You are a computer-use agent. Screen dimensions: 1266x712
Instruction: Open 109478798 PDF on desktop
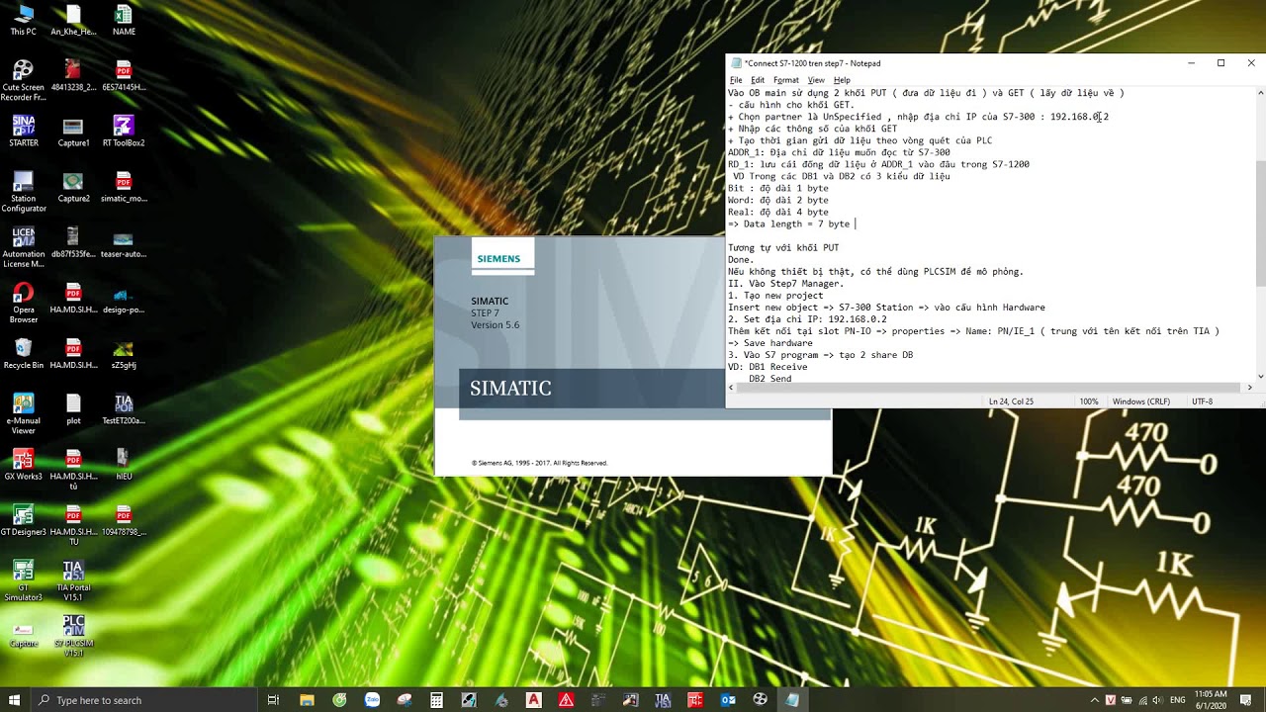click(x=124, y=520)
